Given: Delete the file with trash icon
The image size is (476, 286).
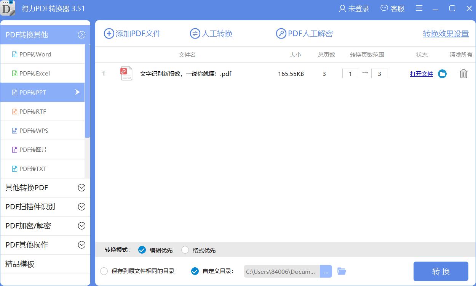Looking at the screenshot, I should point(463,74).
